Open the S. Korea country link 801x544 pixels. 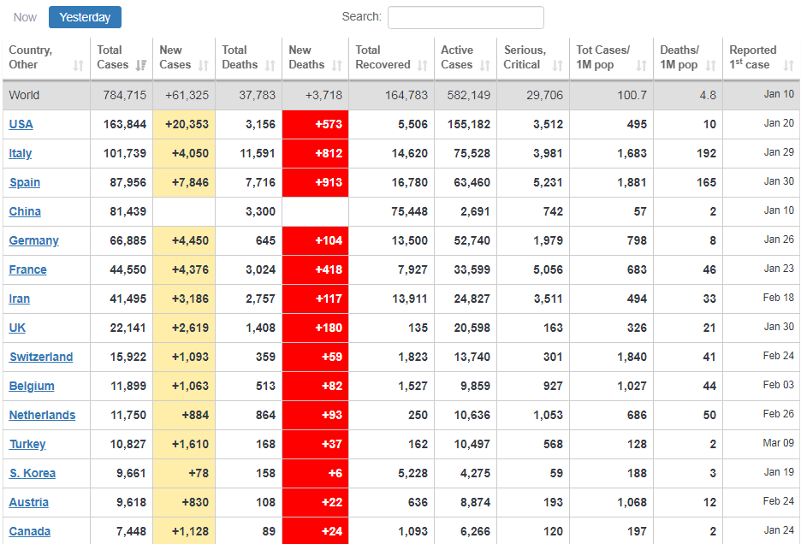pos(33,473)
